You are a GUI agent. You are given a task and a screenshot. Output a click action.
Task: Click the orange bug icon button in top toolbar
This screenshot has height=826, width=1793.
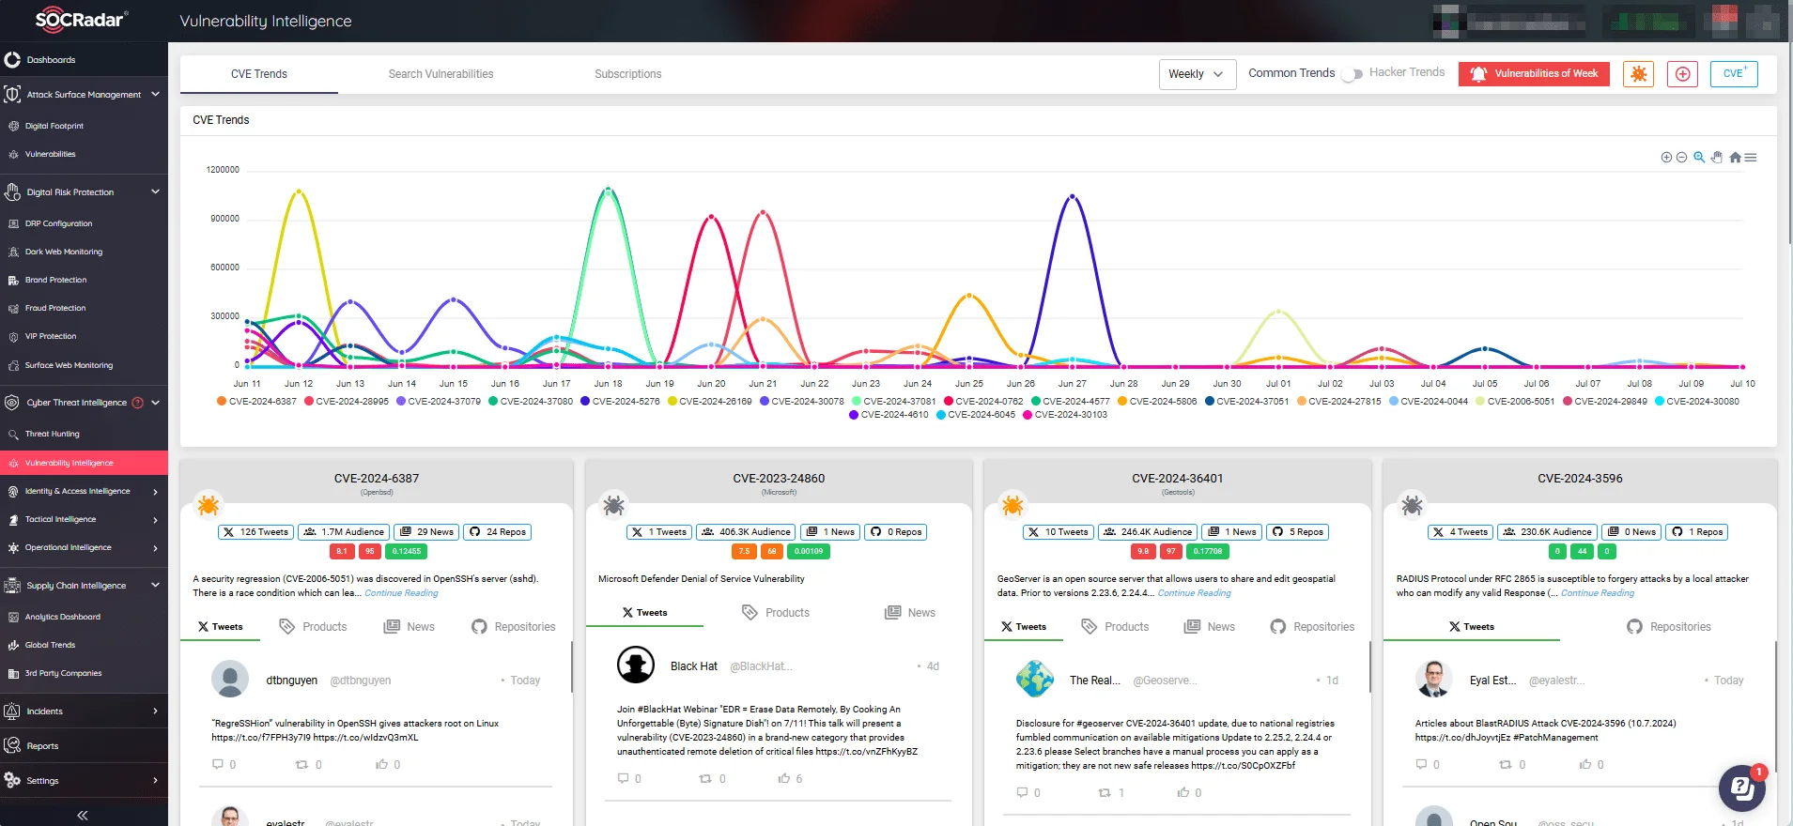[x=1639, y=74]
